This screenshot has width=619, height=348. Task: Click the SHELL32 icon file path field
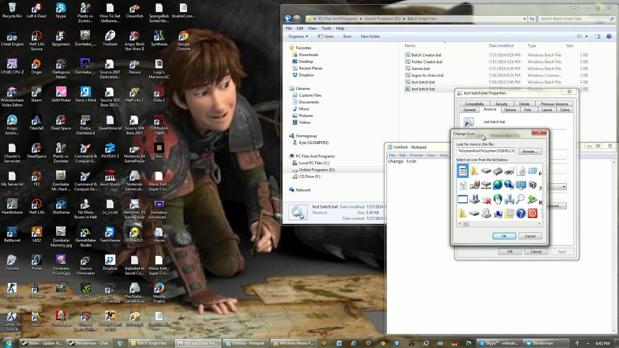coord(486,151)
